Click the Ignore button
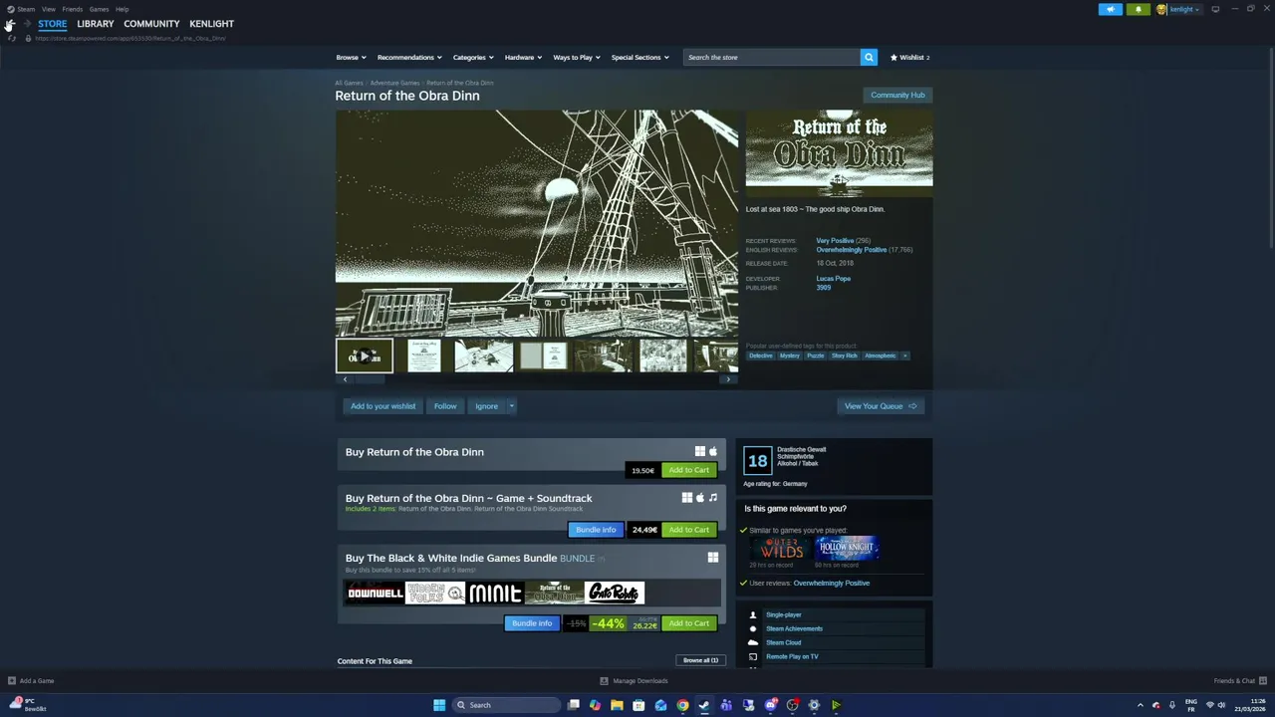This screenshot has height=717, width=1275. 486,405
